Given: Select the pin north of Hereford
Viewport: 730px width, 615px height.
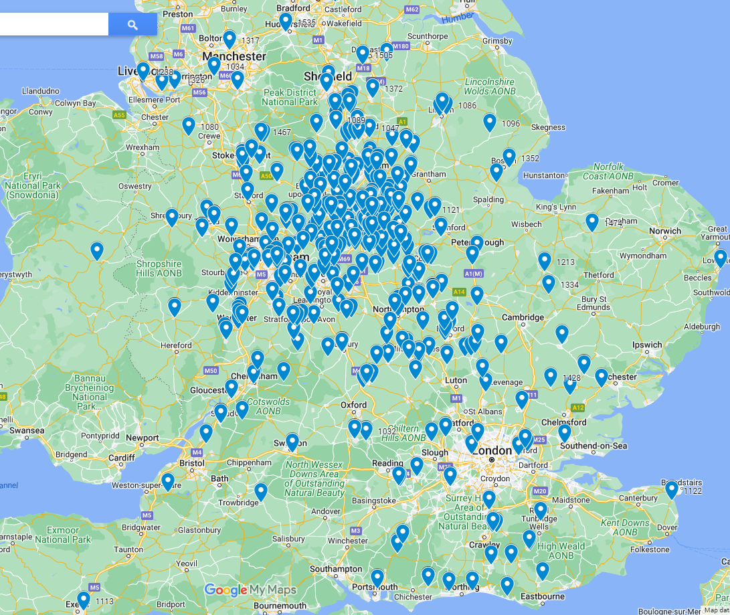Looking at the screenshot, I should (175, 308).
